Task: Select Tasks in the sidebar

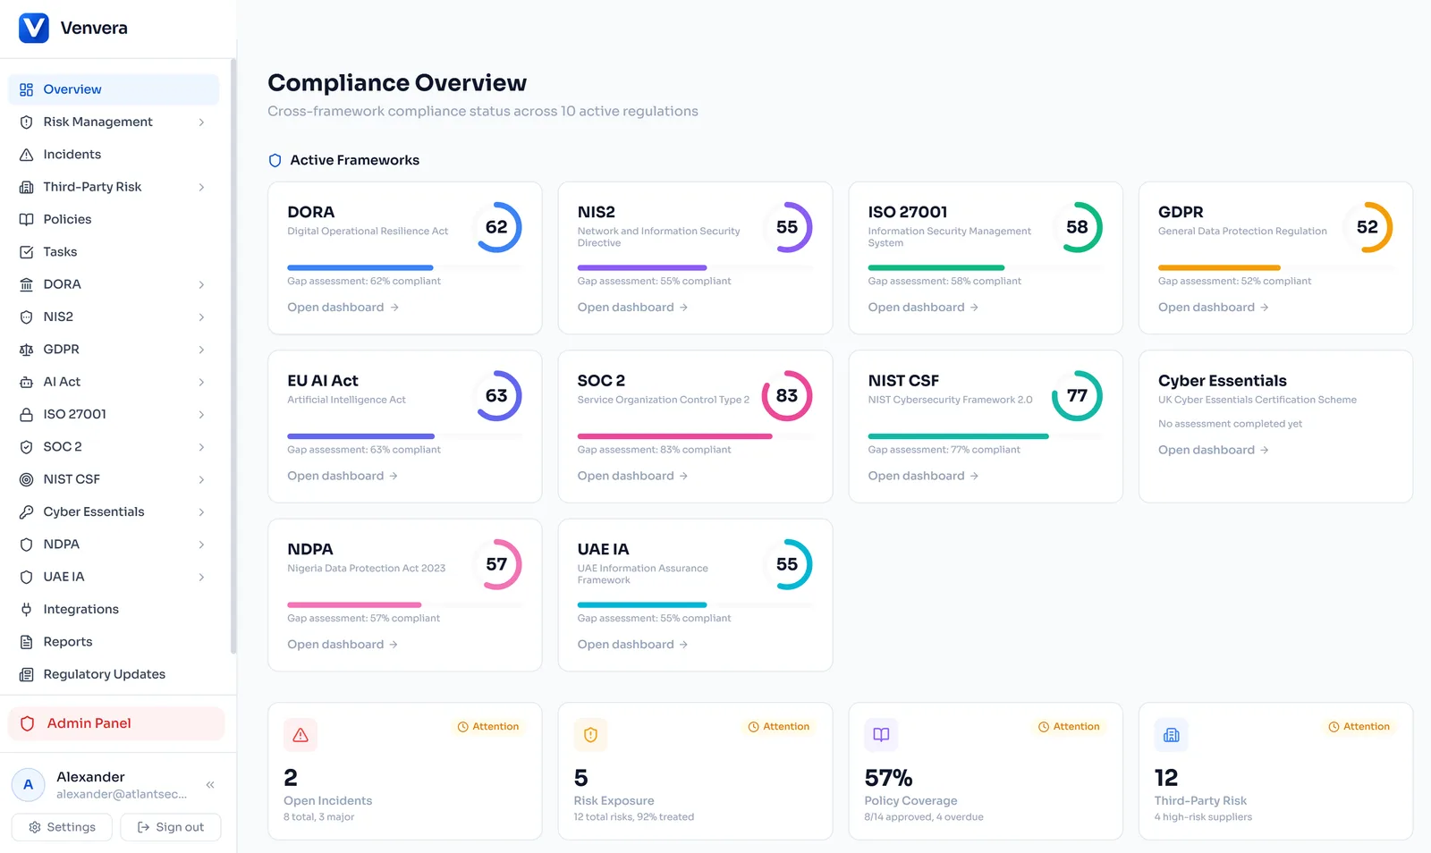Action: (x=114, y=252)
